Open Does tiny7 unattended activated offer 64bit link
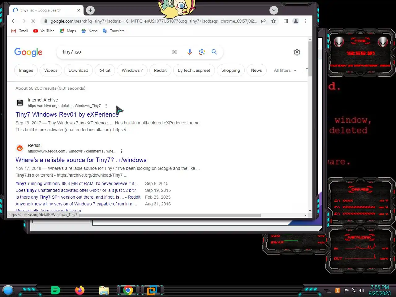 point(76,190)
